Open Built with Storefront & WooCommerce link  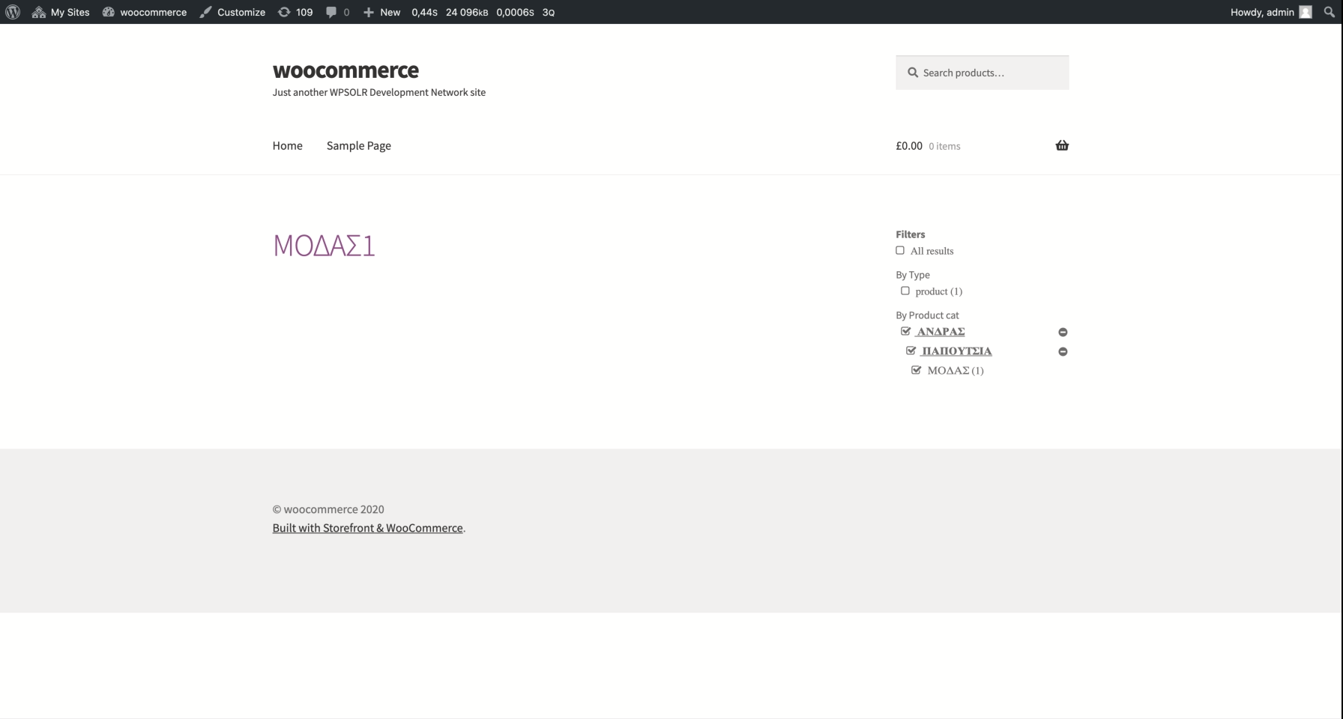click(367, 528)
